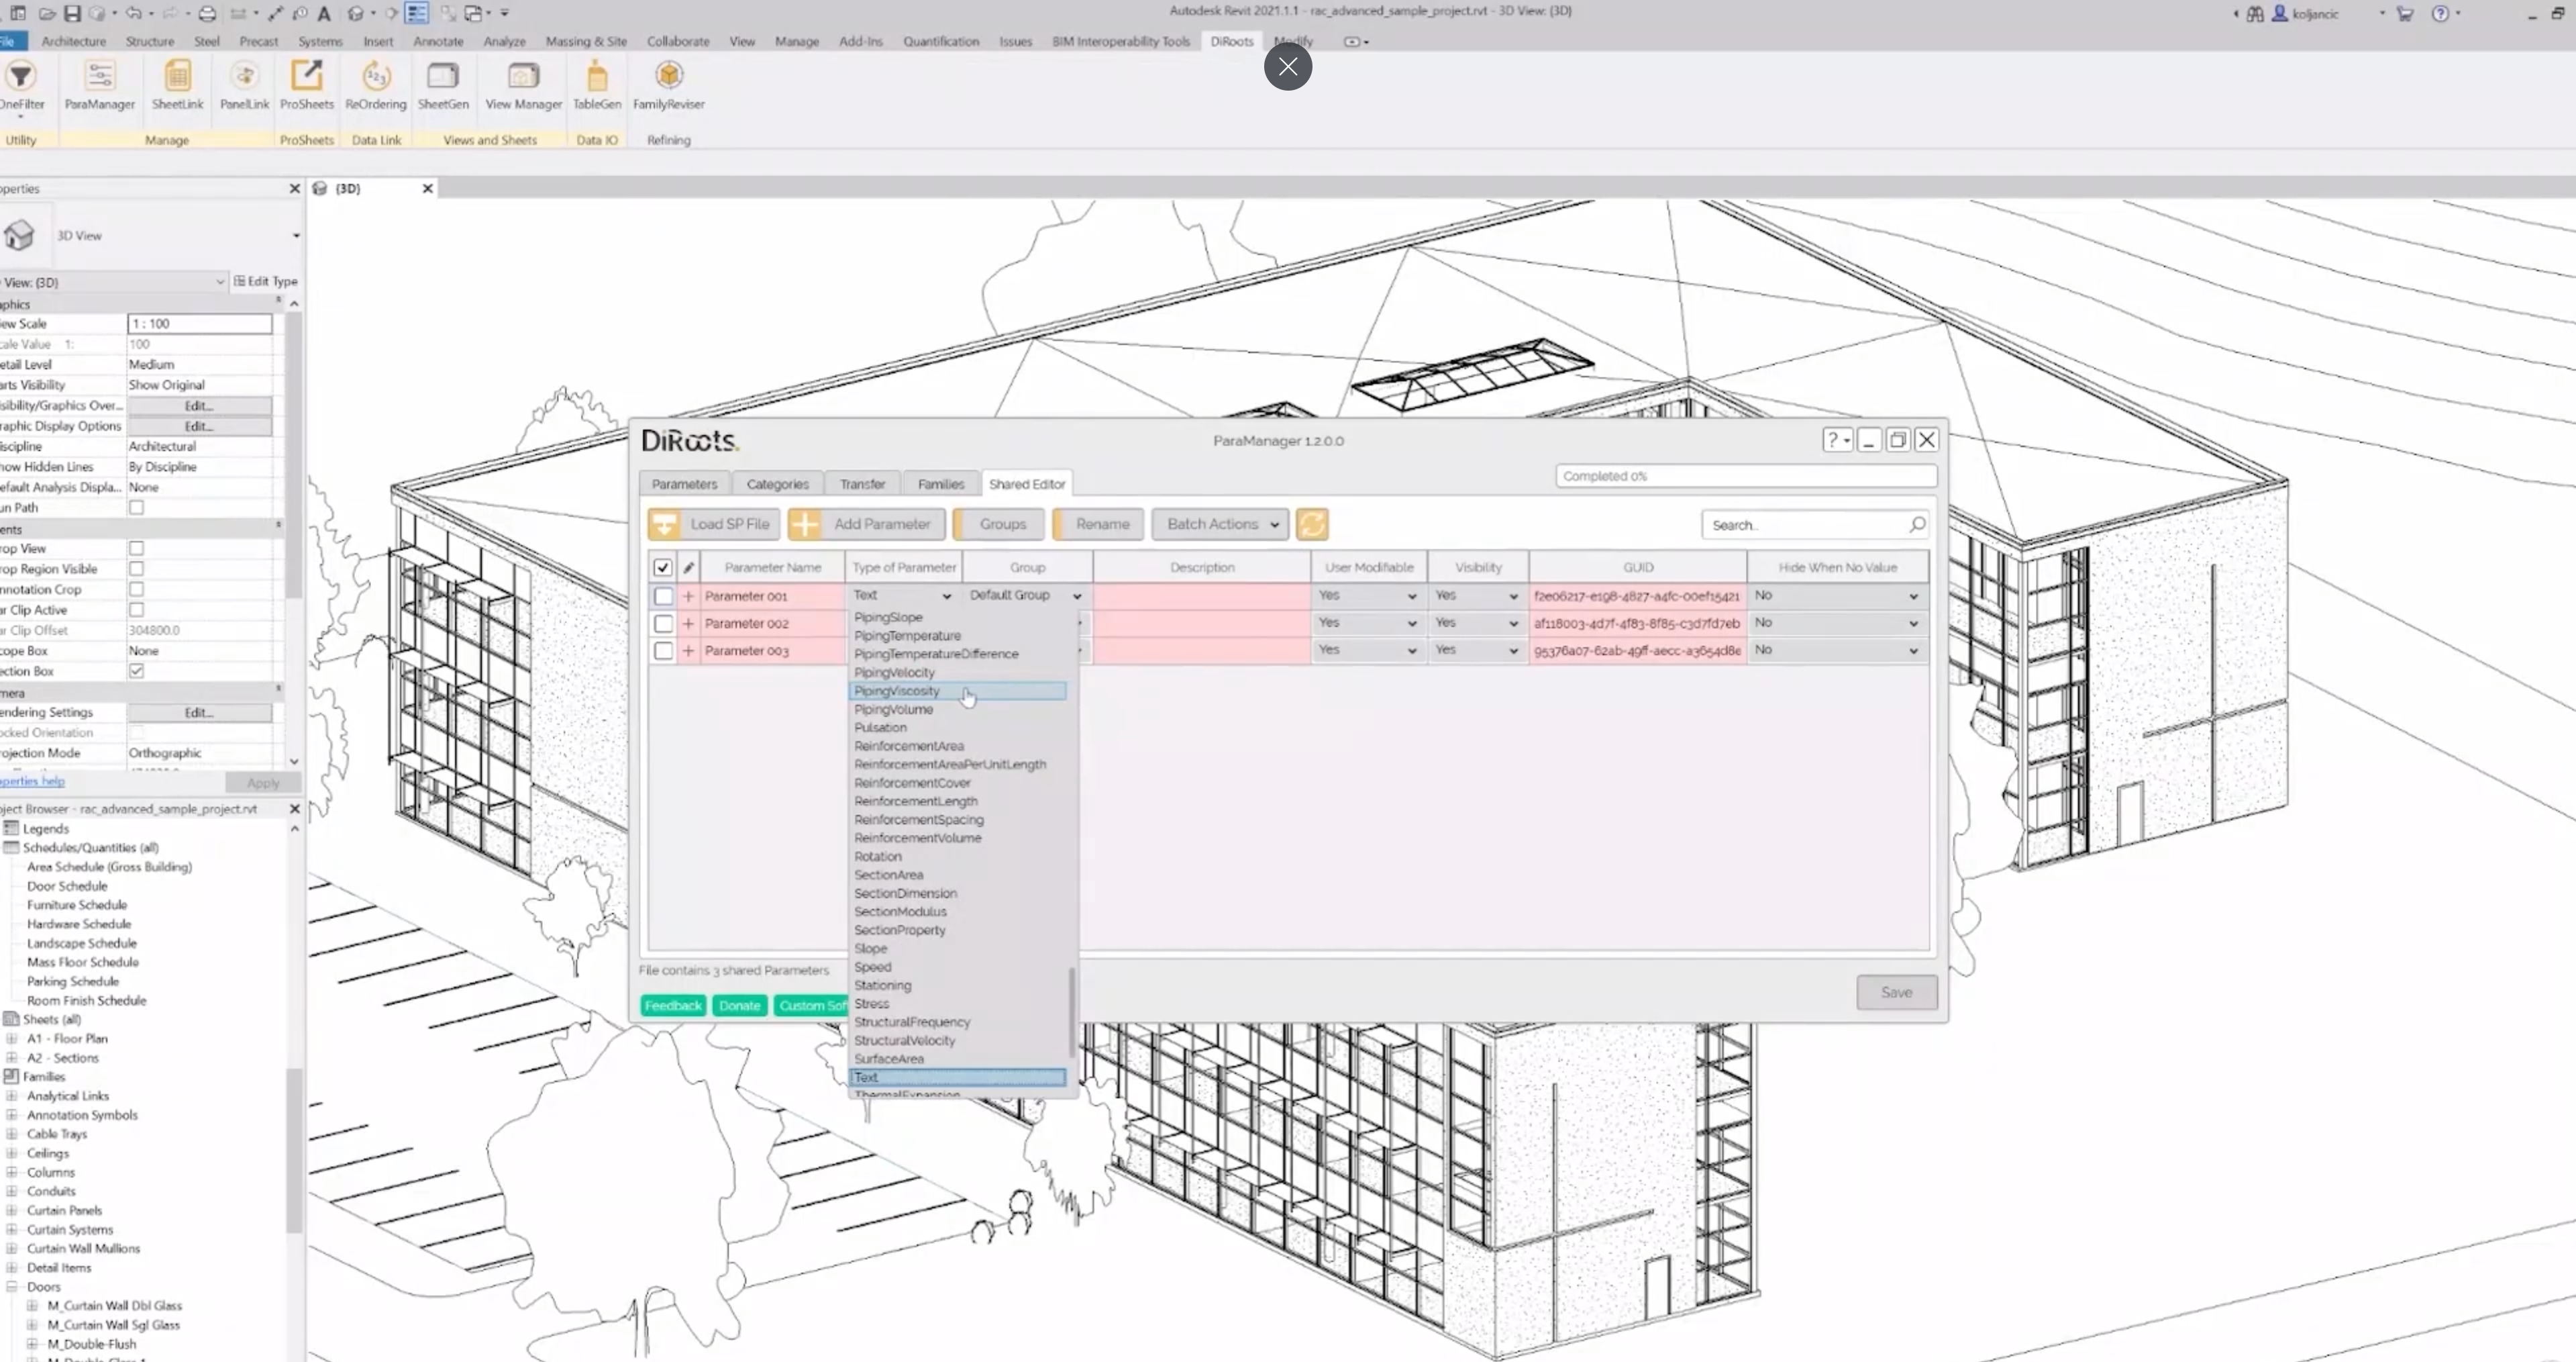This screenshot has height=1362, width=2576.
Task: Open the ParaManager tool
Action: 99,84
